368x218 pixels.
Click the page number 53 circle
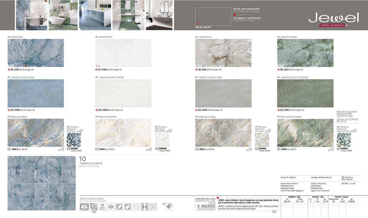pos(274,212)
